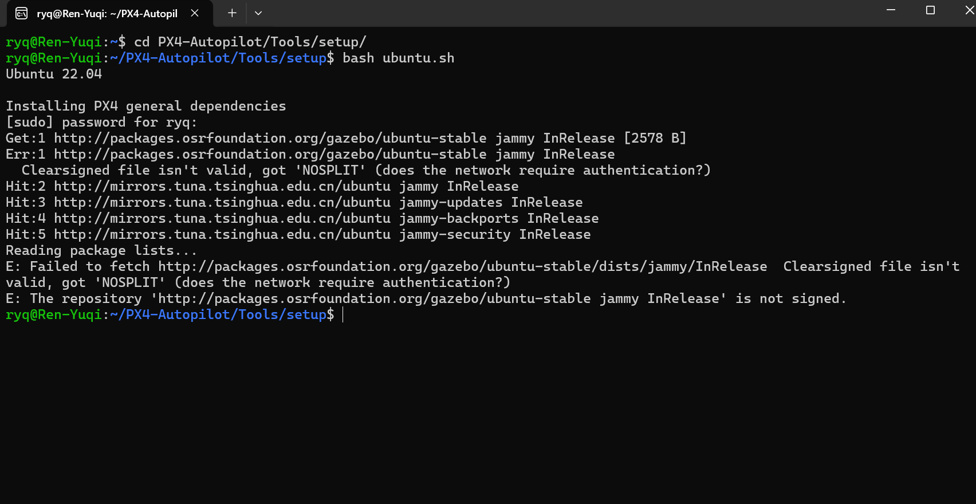Screen dimensions: 976x504
Task: Click the '[sudo] password for ryq:' line
Action: [x=101, y=122]
